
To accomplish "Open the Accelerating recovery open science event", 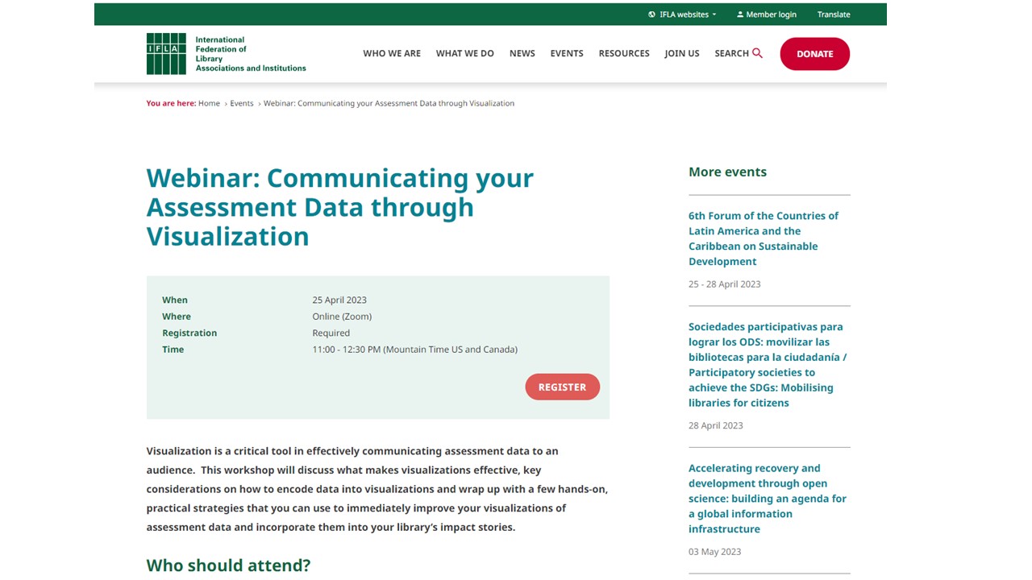I will tap(768, 498).
